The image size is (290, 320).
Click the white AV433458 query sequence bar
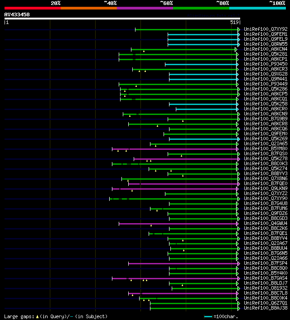(x=122, y=19)
